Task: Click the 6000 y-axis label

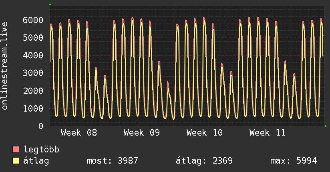Action: [33, 20]
